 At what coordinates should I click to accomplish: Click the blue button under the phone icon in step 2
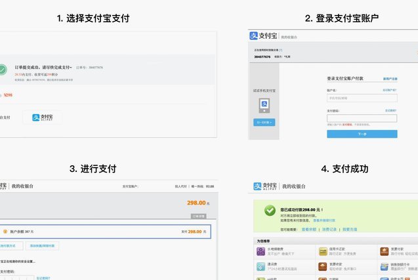pyautogui.click(x=264, y=122)
